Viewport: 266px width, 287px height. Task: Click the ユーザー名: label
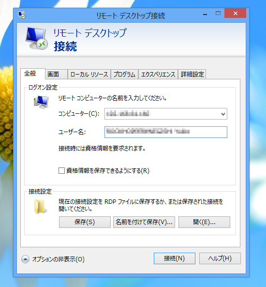coord(72,132)
